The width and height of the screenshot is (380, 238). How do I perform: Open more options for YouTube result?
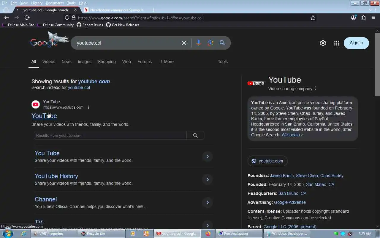pos(88,107)
